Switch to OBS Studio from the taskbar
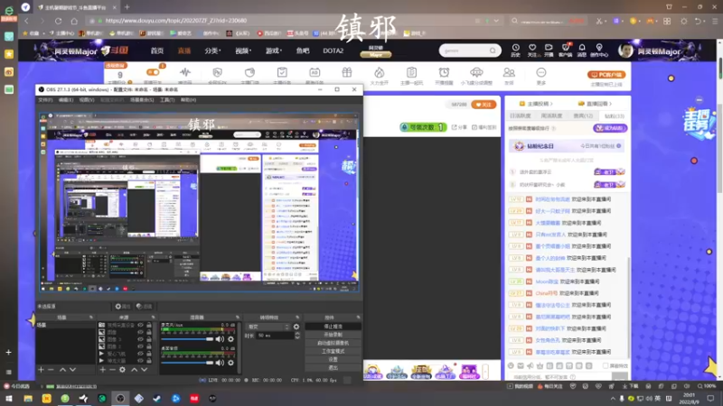The image size is (723, 406). [120, 398]
